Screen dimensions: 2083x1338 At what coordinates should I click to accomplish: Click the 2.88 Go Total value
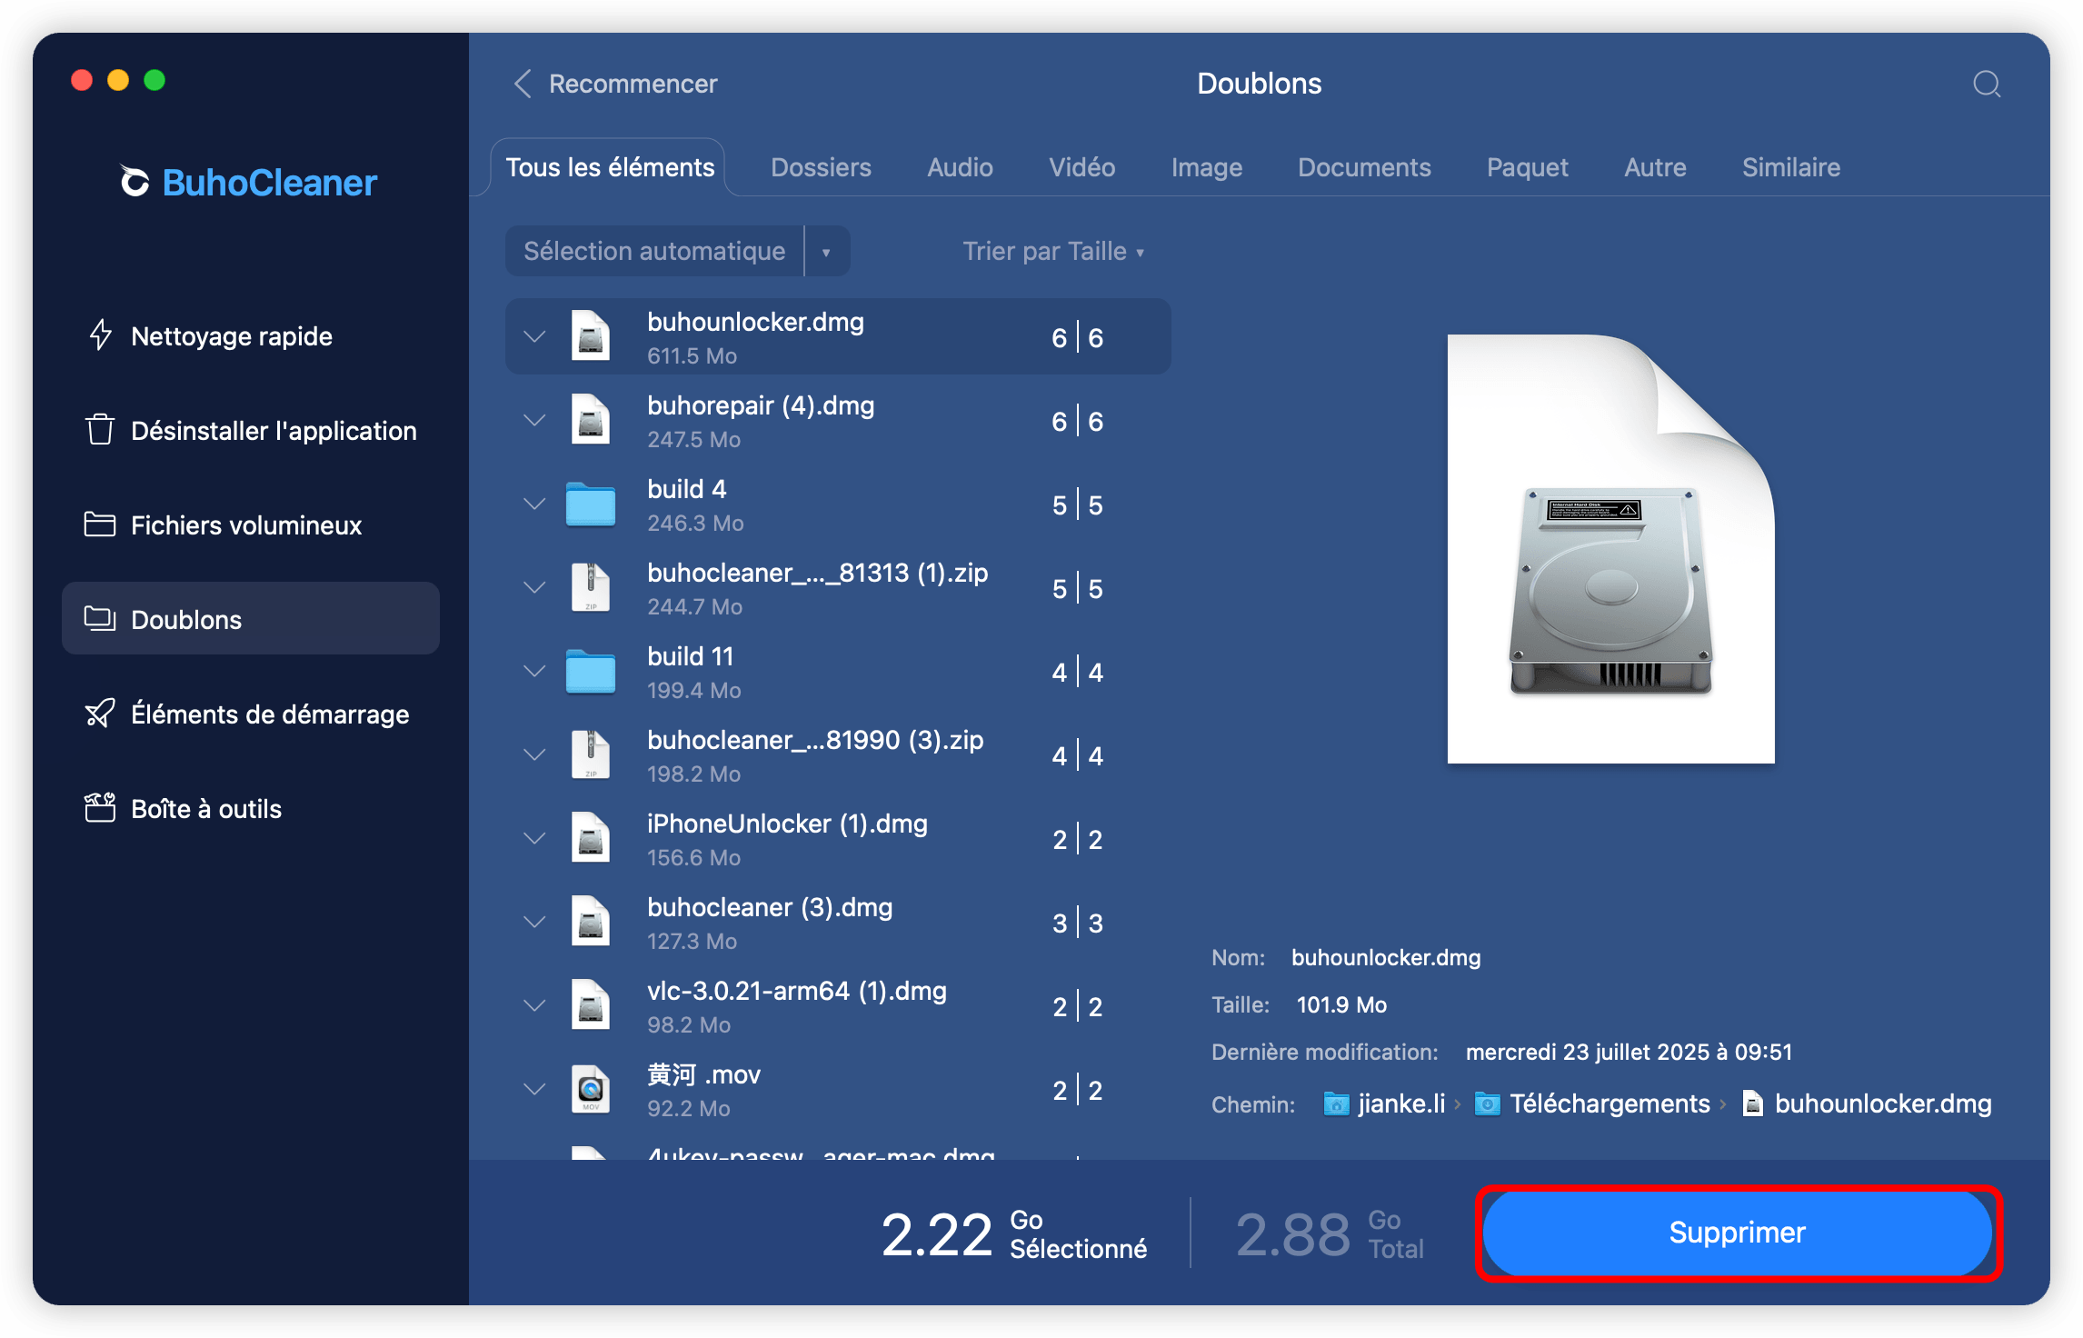(1330, 1233)
